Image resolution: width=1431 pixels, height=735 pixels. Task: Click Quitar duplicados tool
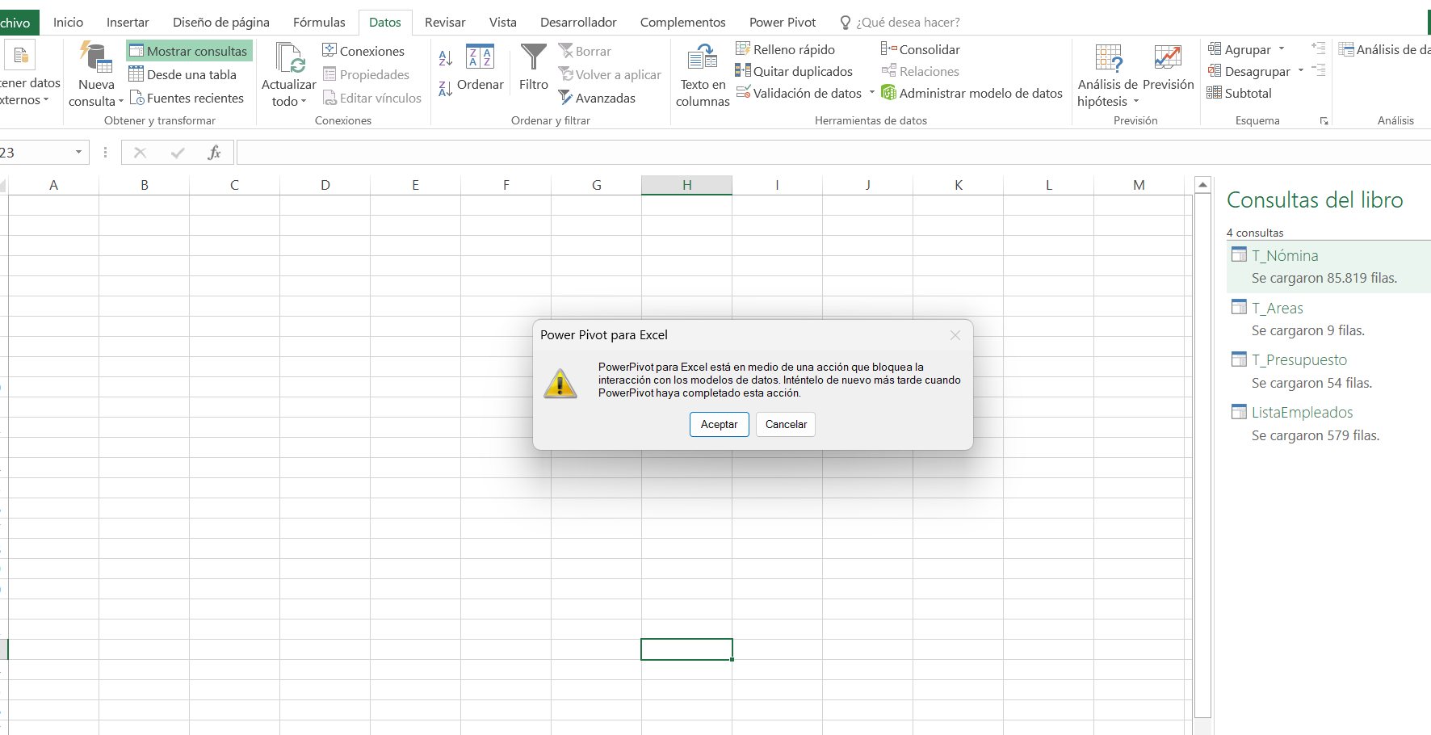coord(794,72)
